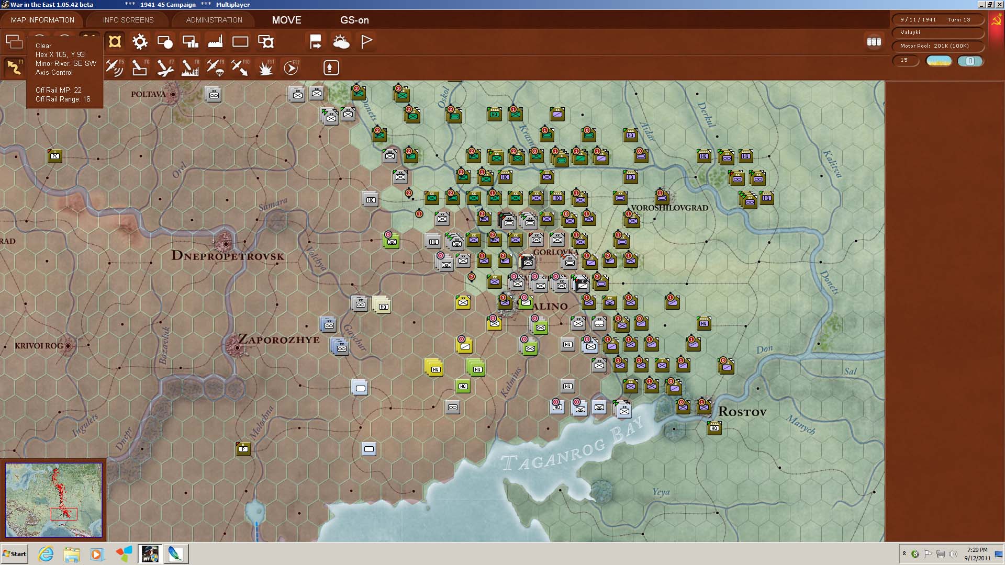Viewport: 1005px width, 565px height.
Task: Open the MAP INFORMATION tab
Action: coord(42,20)
